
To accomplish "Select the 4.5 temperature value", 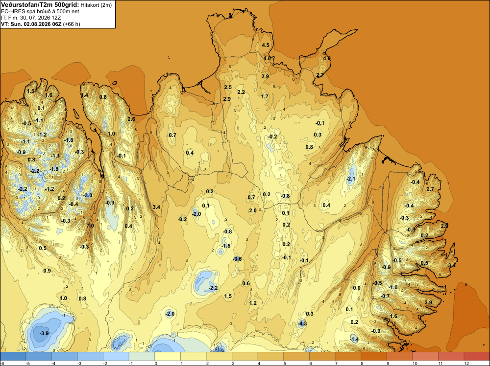I will click(266, 45).
